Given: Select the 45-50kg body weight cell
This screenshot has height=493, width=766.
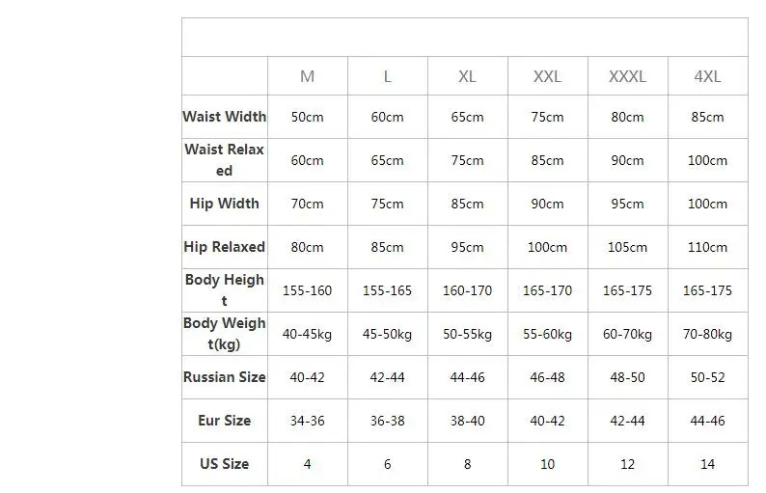Looking at the screenshot, I should tap(387, 334).
